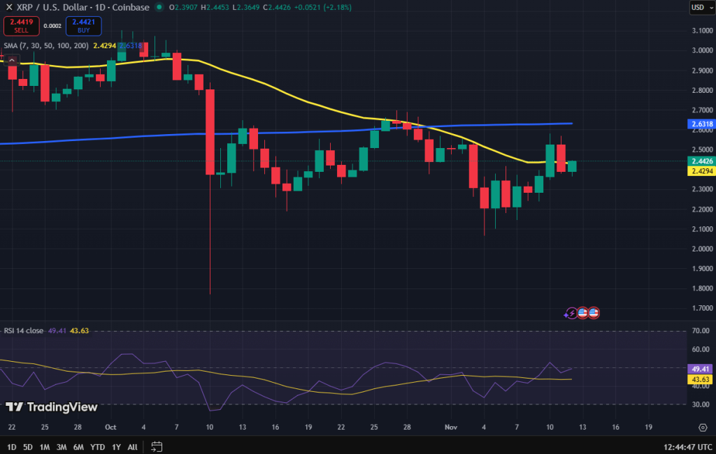Image resolution: width=716 pixels, height=454 pixels.
Task: Click the green market status dot
Action: pos(159,7)
